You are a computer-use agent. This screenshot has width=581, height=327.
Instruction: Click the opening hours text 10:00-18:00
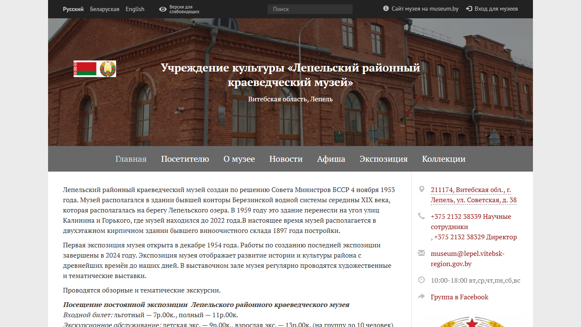coord(476,281)
